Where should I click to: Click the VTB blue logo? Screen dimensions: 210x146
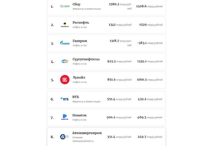(x=64, y=99)
